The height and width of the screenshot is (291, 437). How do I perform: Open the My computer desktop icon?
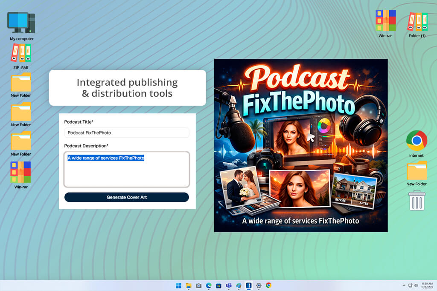tap(21, 26)
